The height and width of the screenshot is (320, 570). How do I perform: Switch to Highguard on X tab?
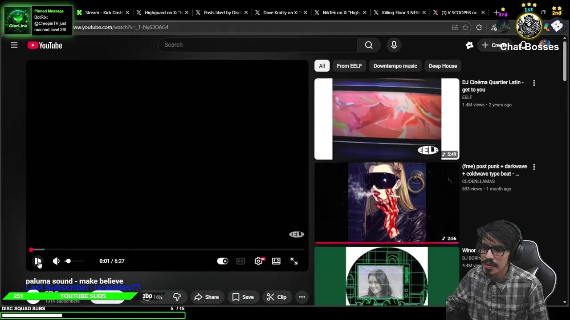[x=163, y=12]
